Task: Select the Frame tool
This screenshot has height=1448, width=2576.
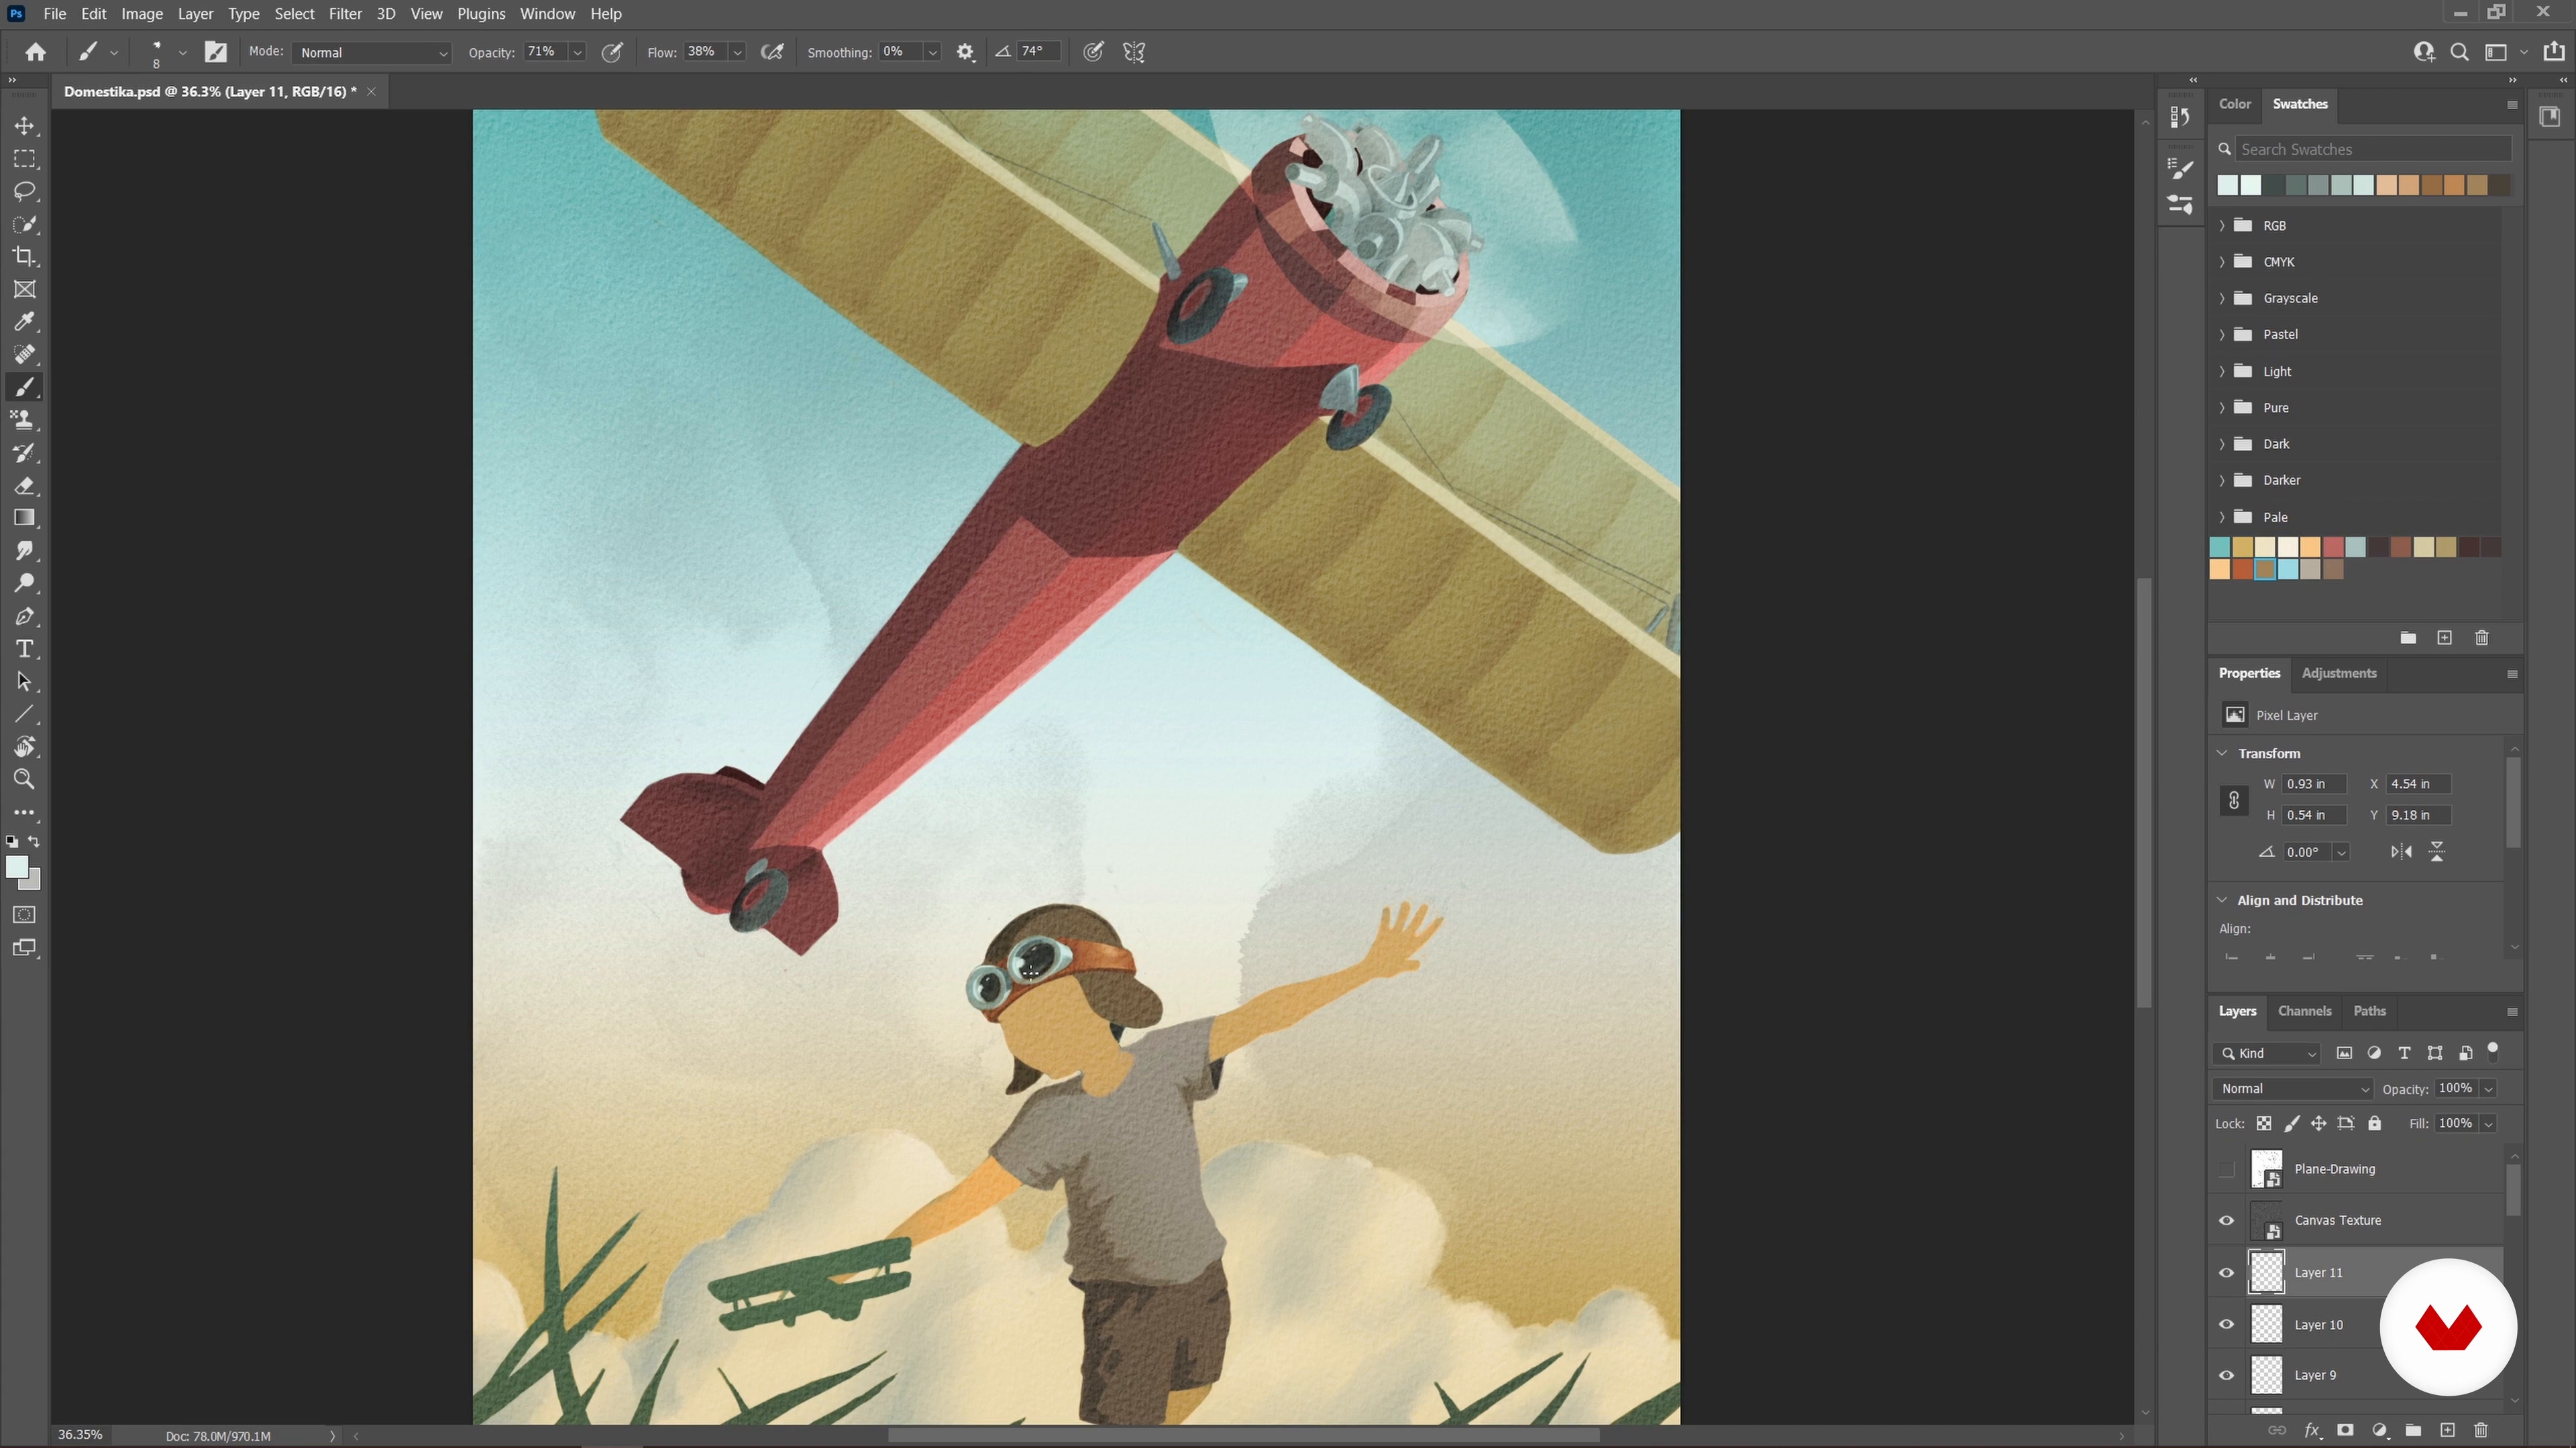Action: pyautogui.click(x=24, y=290)
